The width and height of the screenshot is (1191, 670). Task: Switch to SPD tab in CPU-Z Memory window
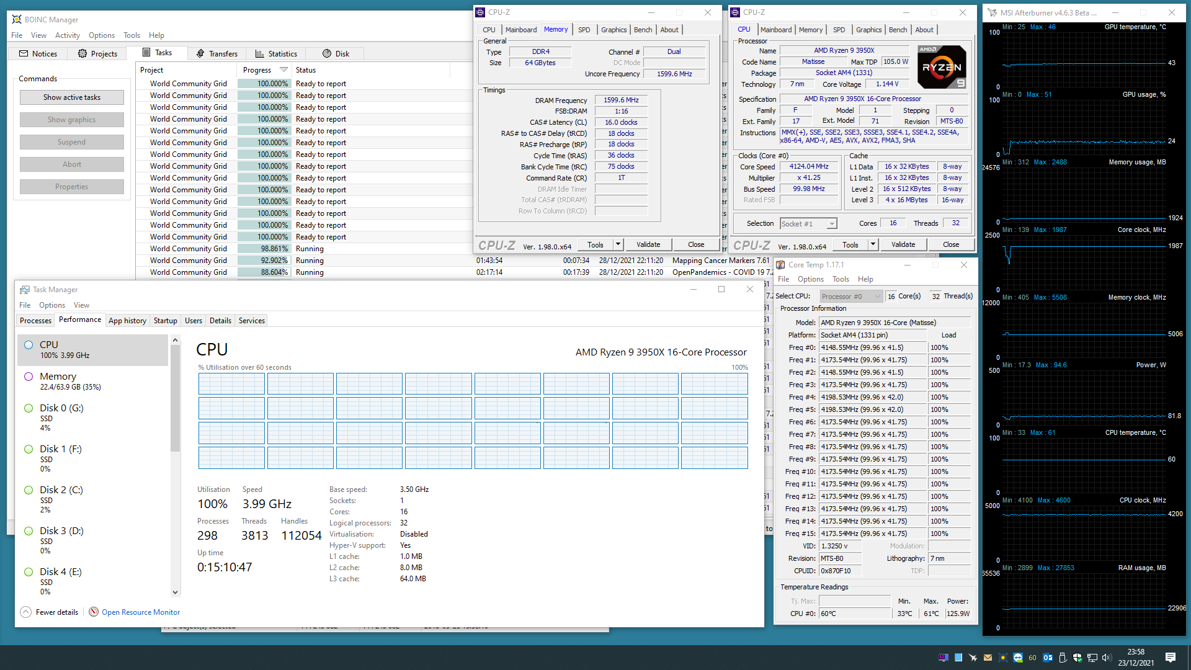pyautogui.click(x=584, y=30)
